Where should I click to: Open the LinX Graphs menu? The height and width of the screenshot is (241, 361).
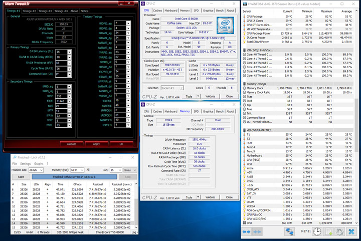click(38, 163)
